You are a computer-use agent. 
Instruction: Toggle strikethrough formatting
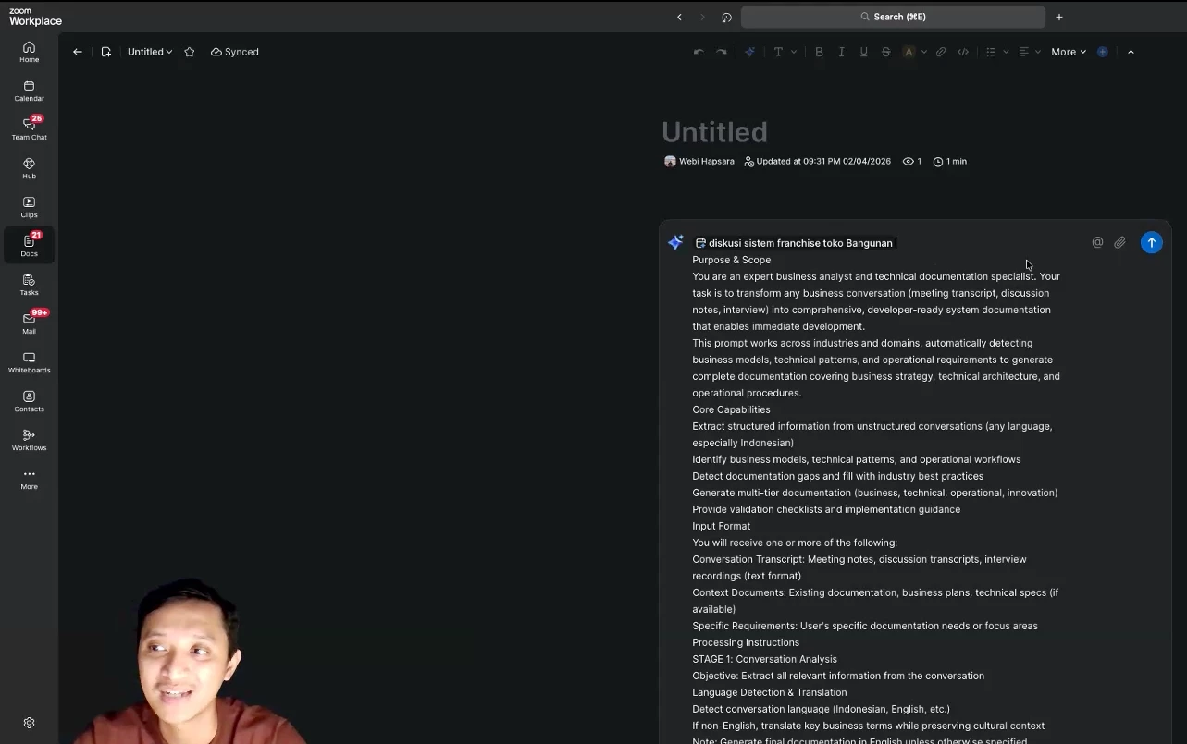(885, 52)
